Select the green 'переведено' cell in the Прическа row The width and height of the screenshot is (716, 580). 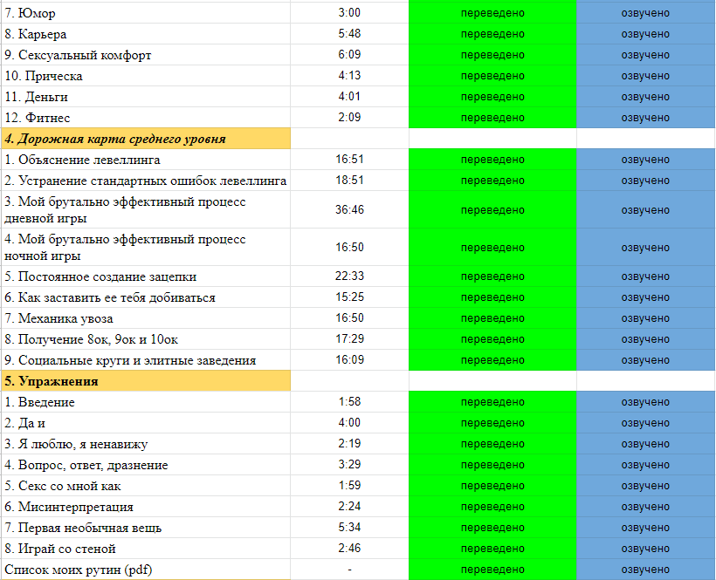coord(492,76)
